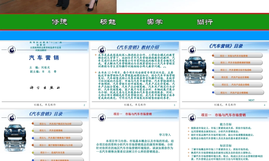Viewport: 269px width, 161px height.
Task: Click the logo on the 教材介绍 slide
Action: click(102, 50)
